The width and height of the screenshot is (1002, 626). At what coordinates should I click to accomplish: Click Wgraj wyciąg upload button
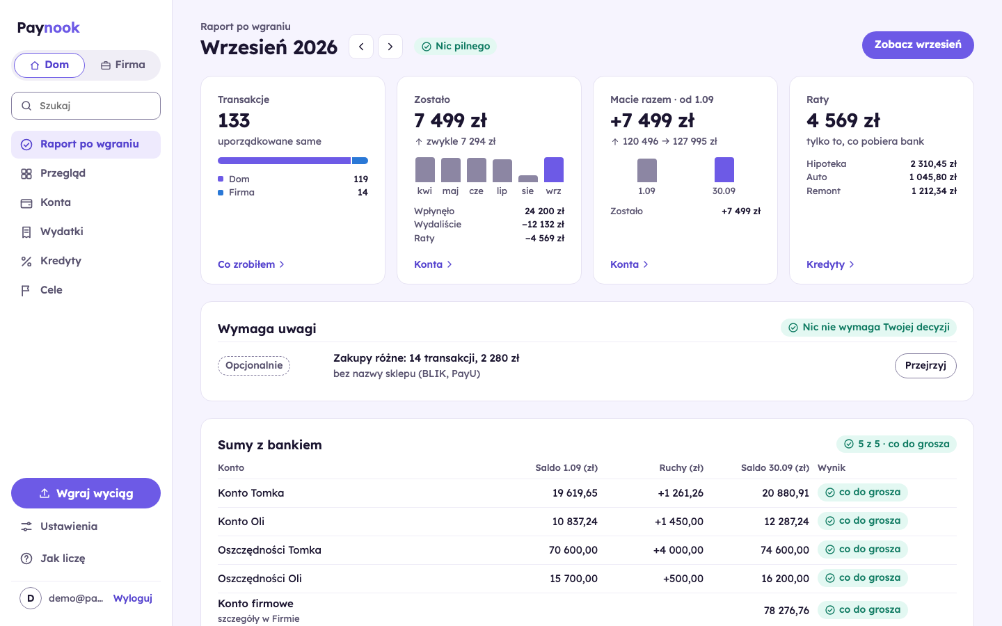[x=86, y=493]
